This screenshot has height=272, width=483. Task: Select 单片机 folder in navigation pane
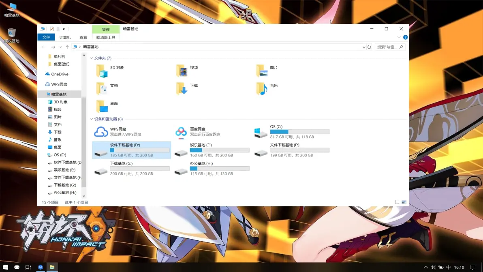click(57, 57)
